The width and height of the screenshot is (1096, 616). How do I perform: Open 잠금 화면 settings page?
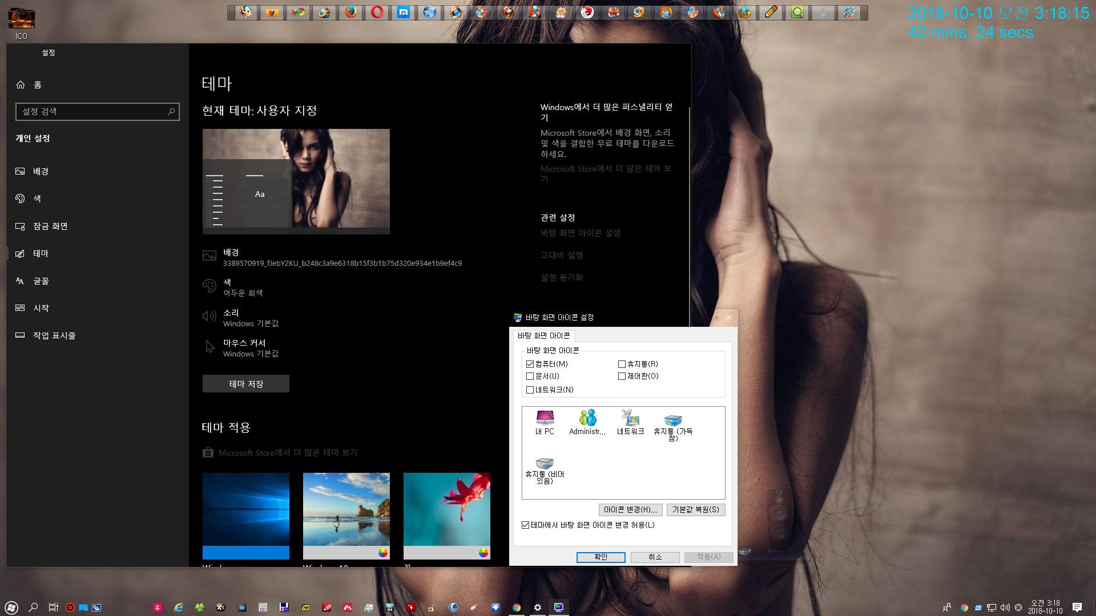[x=97, y=226]
